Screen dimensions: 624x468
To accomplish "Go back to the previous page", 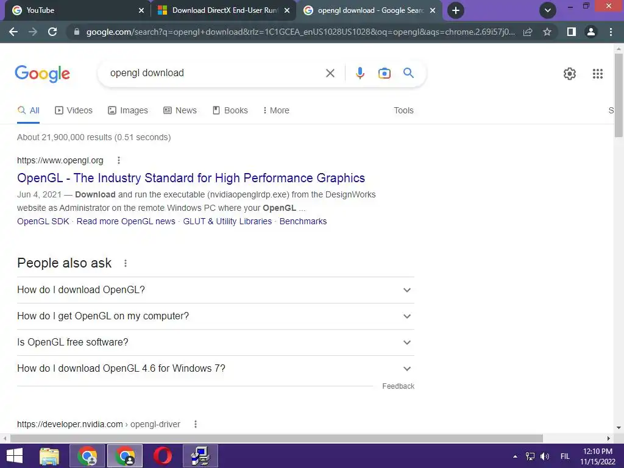I will tap(13, 32).
